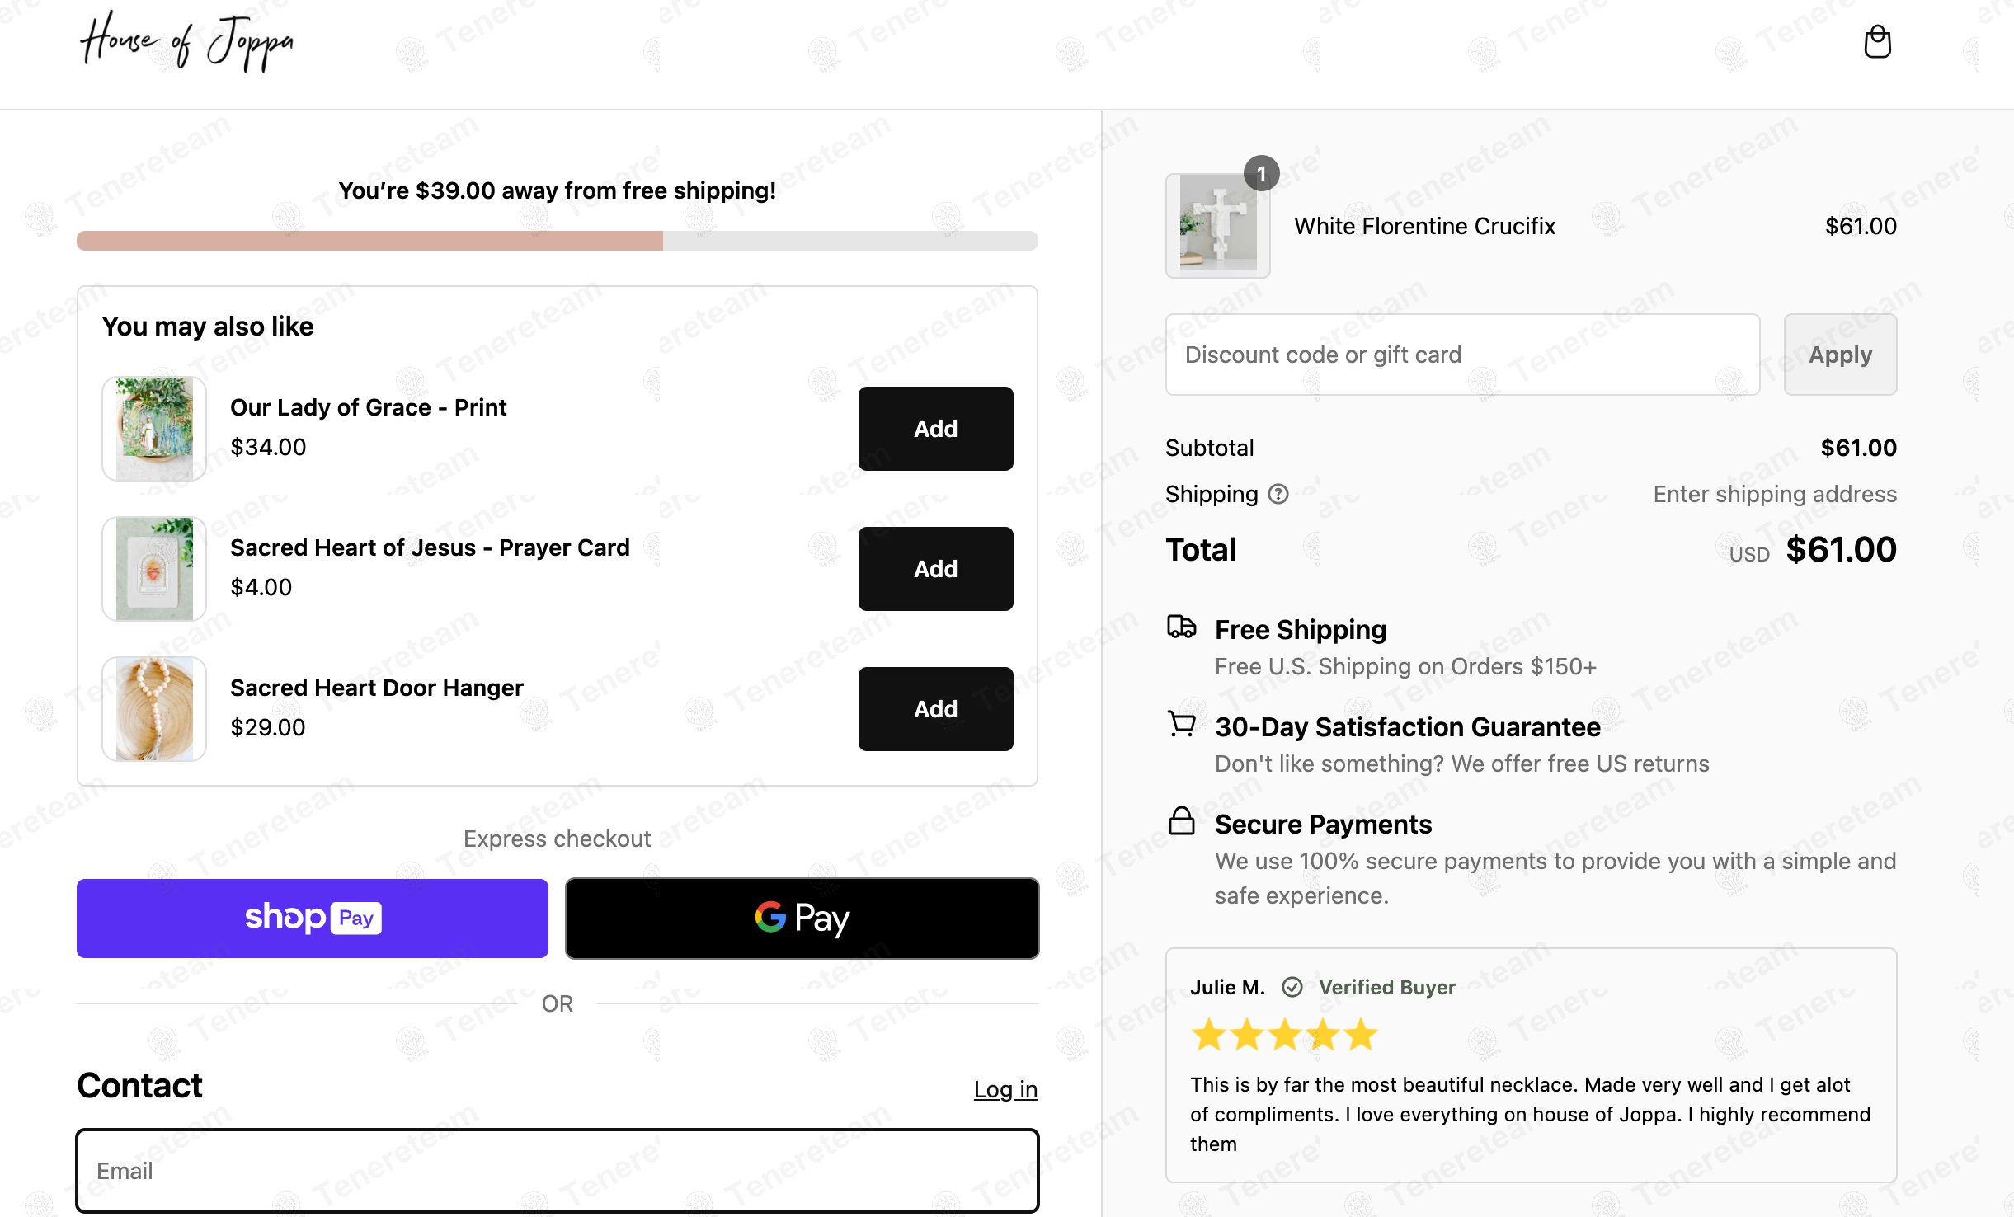
Task: Click the shipping help question-mark icon
Action: [1278, 494]
